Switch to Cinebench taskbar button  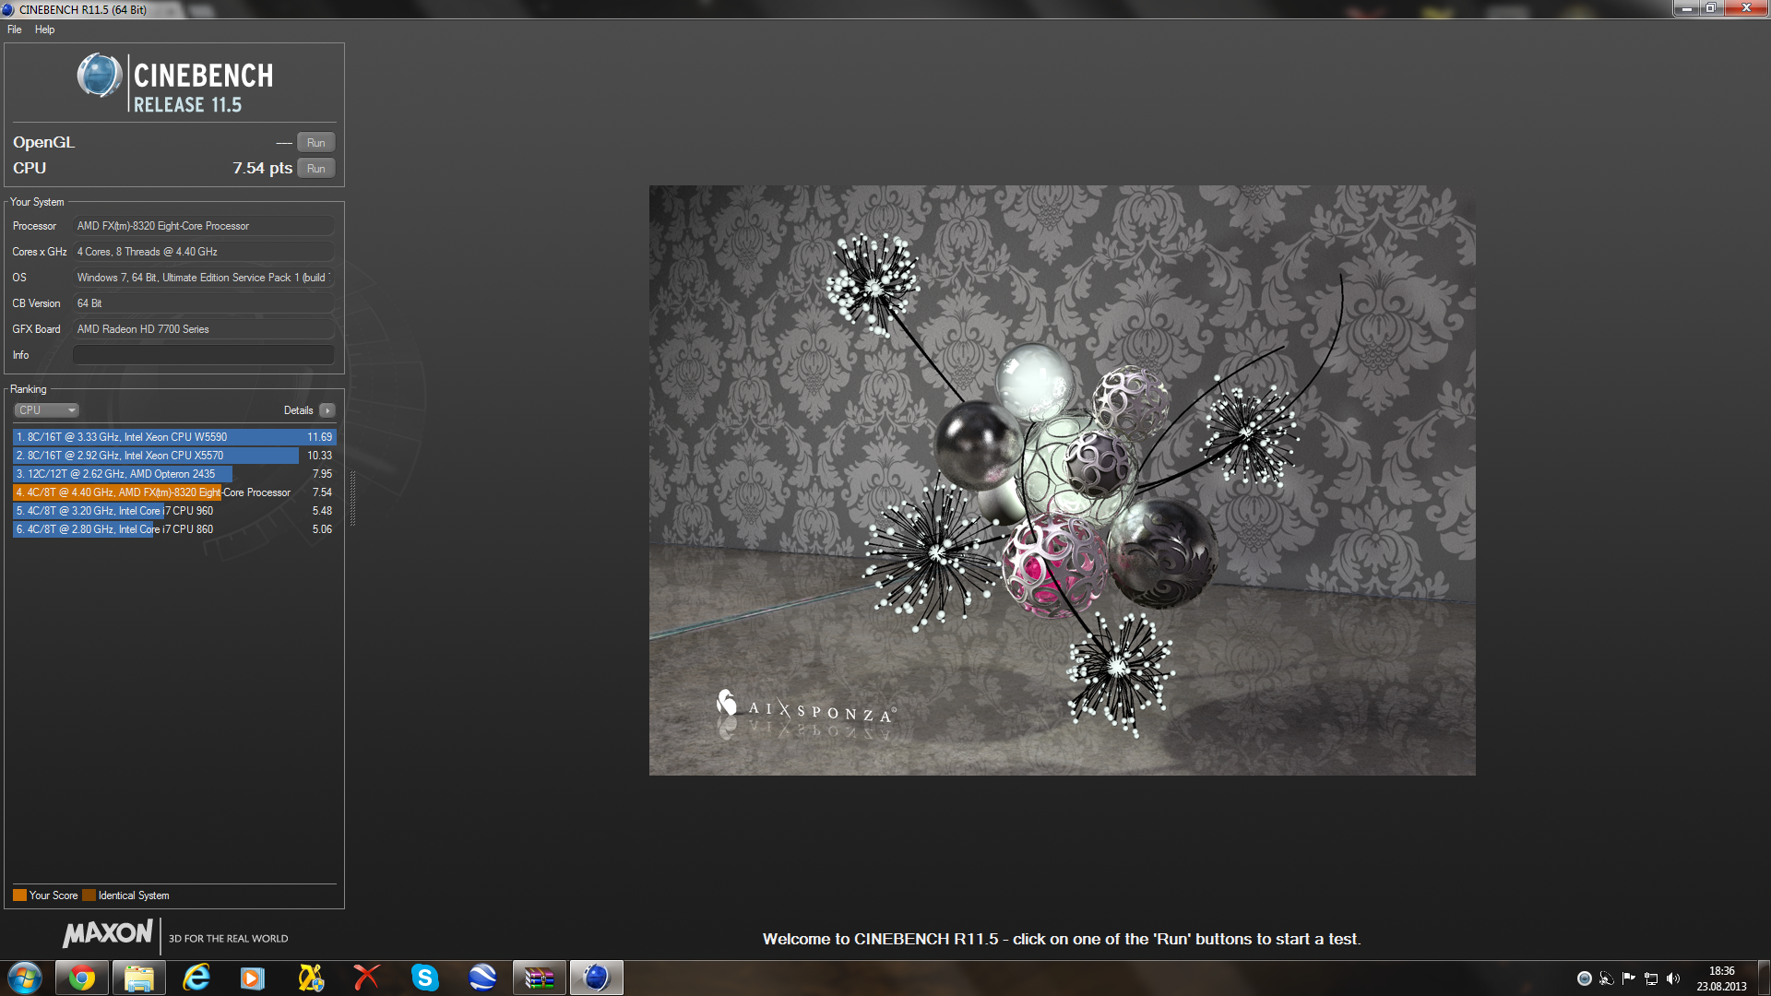click(597, 978)
